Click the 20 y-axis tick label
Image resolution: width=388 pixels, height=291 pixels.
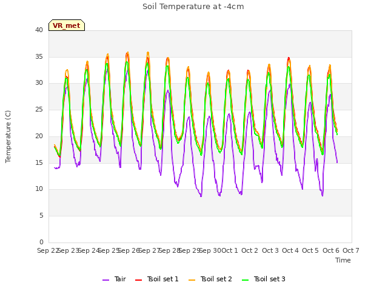point(39,136)
